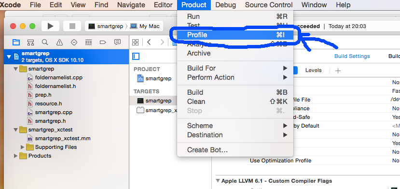Expand the Products folder
This screenshot has height=189, width=400.
click(16, 156)
